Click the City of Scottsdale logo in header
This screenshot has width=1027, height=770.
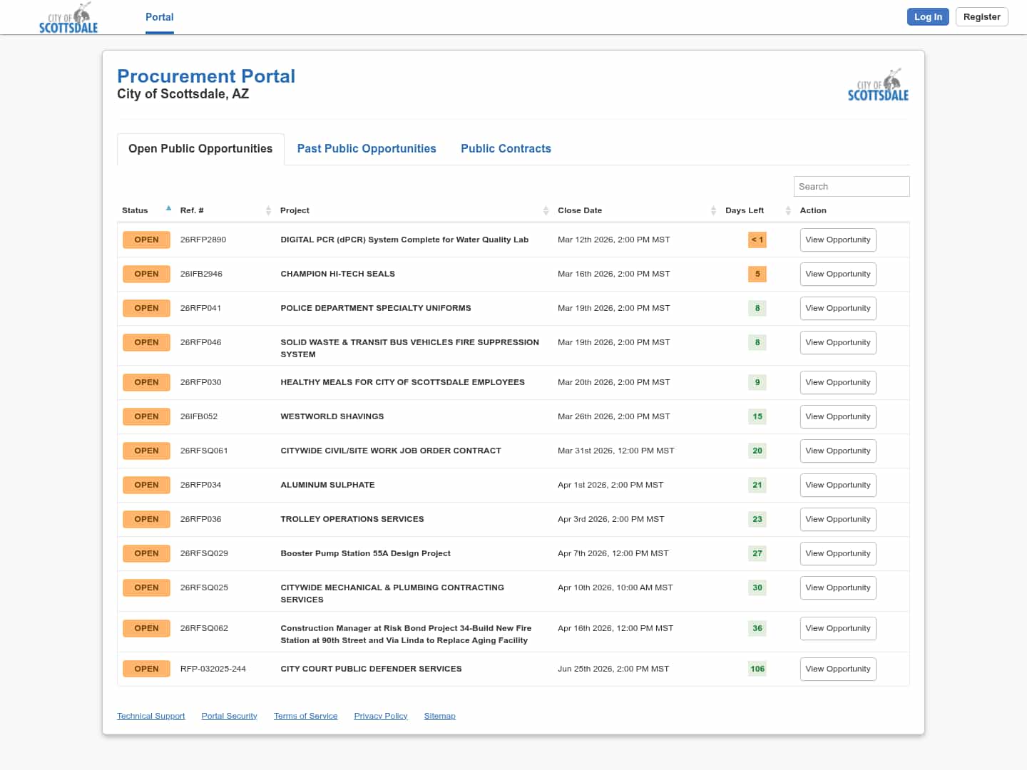click(x=68, y=18)
